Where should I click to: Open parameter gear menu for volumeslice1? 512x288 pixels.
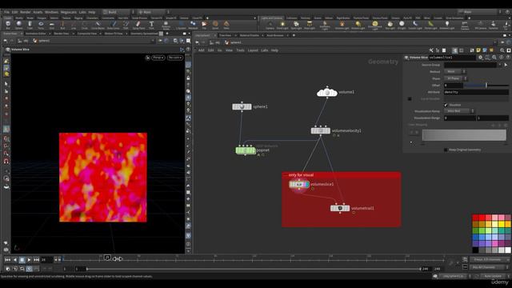[x=480, y=58]
